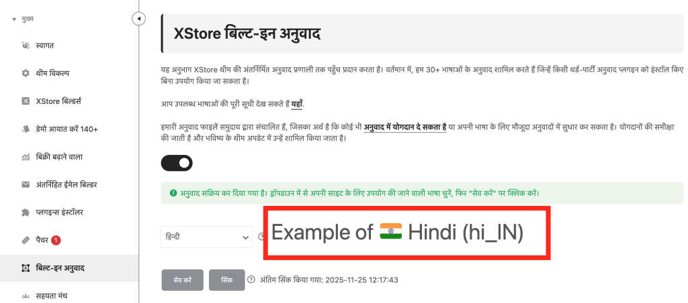Collapse the sidebar with the arrow button
The width and height of the screenshot is (688, 303).
[x=138, y=19]
